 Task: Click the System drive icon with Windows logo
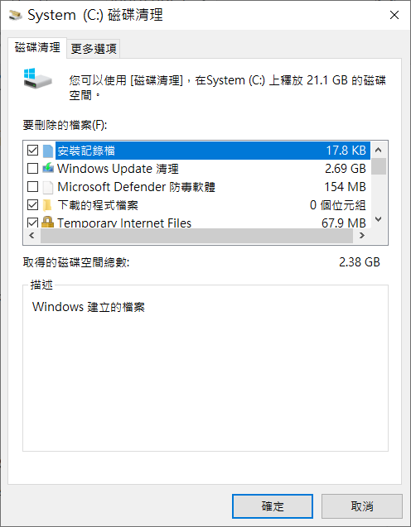click(x=37, y=79)
